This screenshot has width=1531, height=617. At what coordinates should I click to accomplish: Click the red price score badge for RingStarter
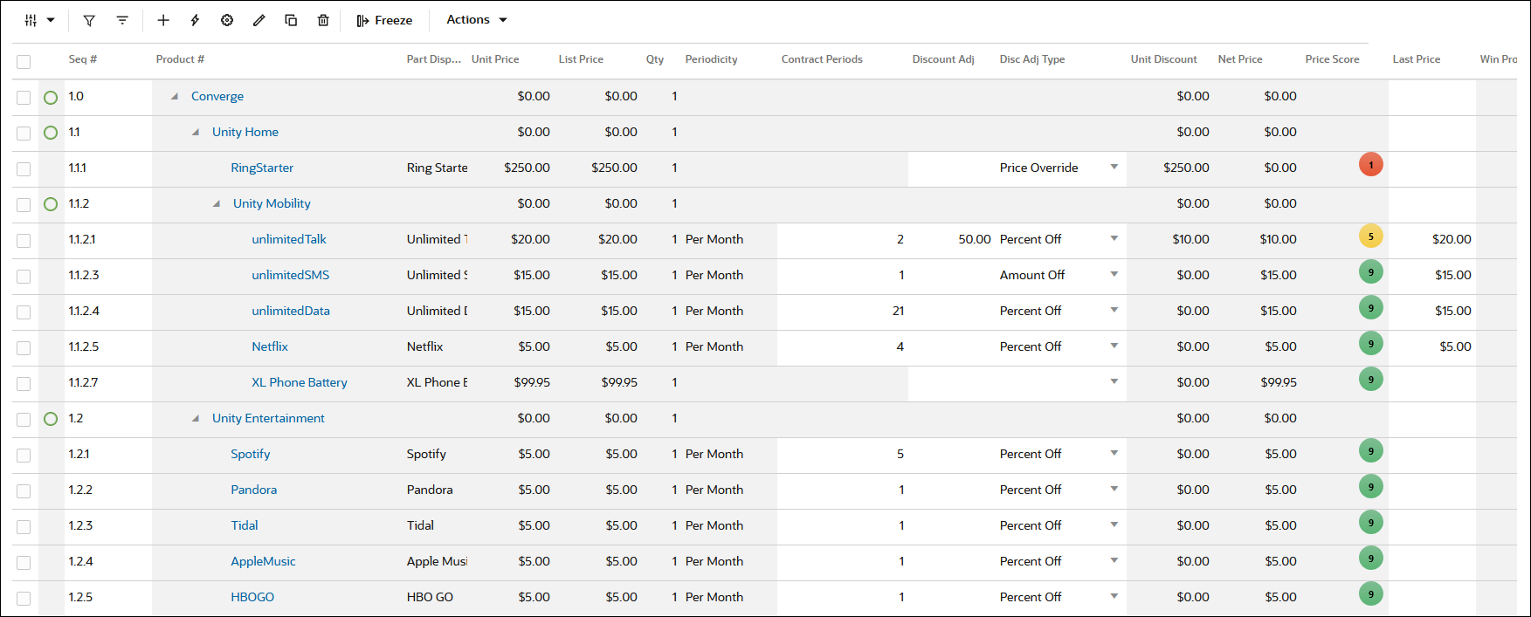tap(1370, 165)
